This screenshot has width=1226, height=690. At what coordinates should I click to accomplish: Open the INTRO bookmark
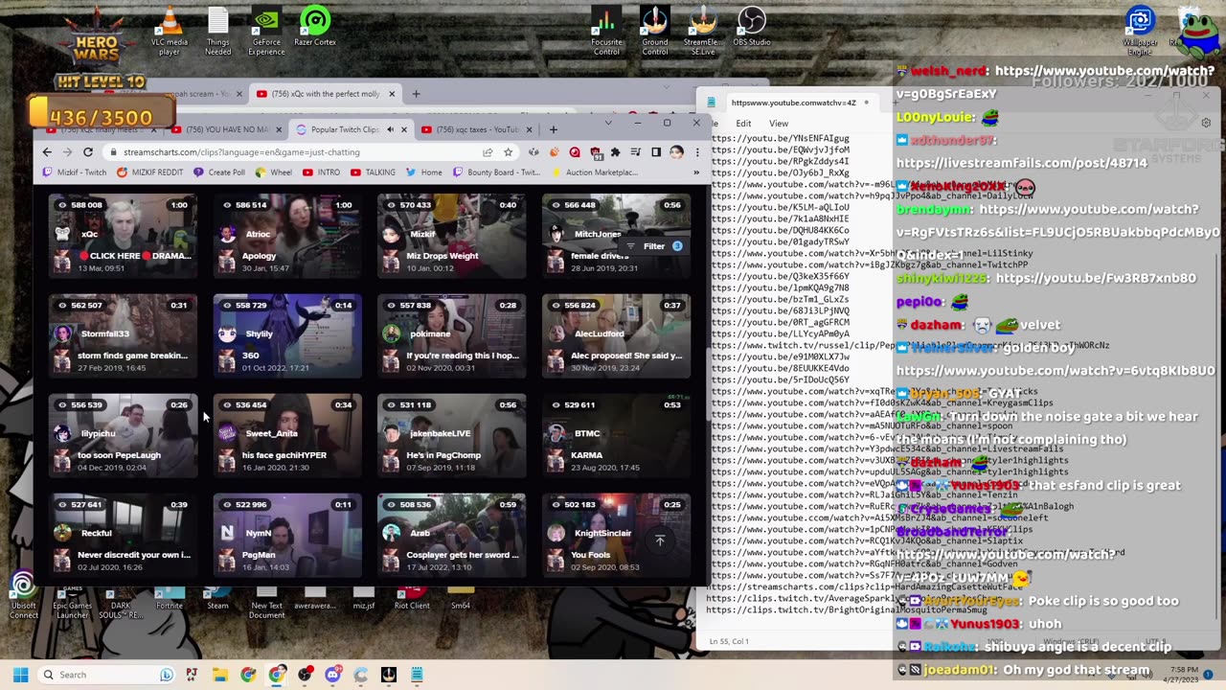coord(321,172)
